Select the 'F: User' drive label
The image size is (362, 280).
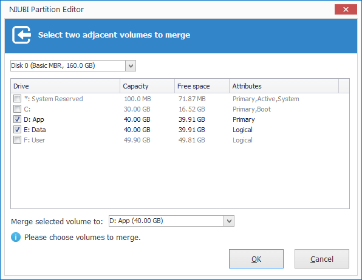point(35,140)
